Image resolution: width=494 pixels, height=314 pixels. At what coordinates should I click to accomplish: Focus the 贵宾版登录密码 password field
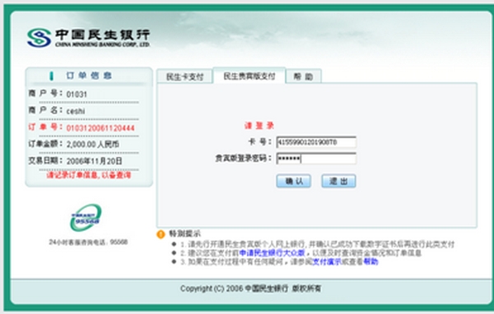[x=316, y=159]
